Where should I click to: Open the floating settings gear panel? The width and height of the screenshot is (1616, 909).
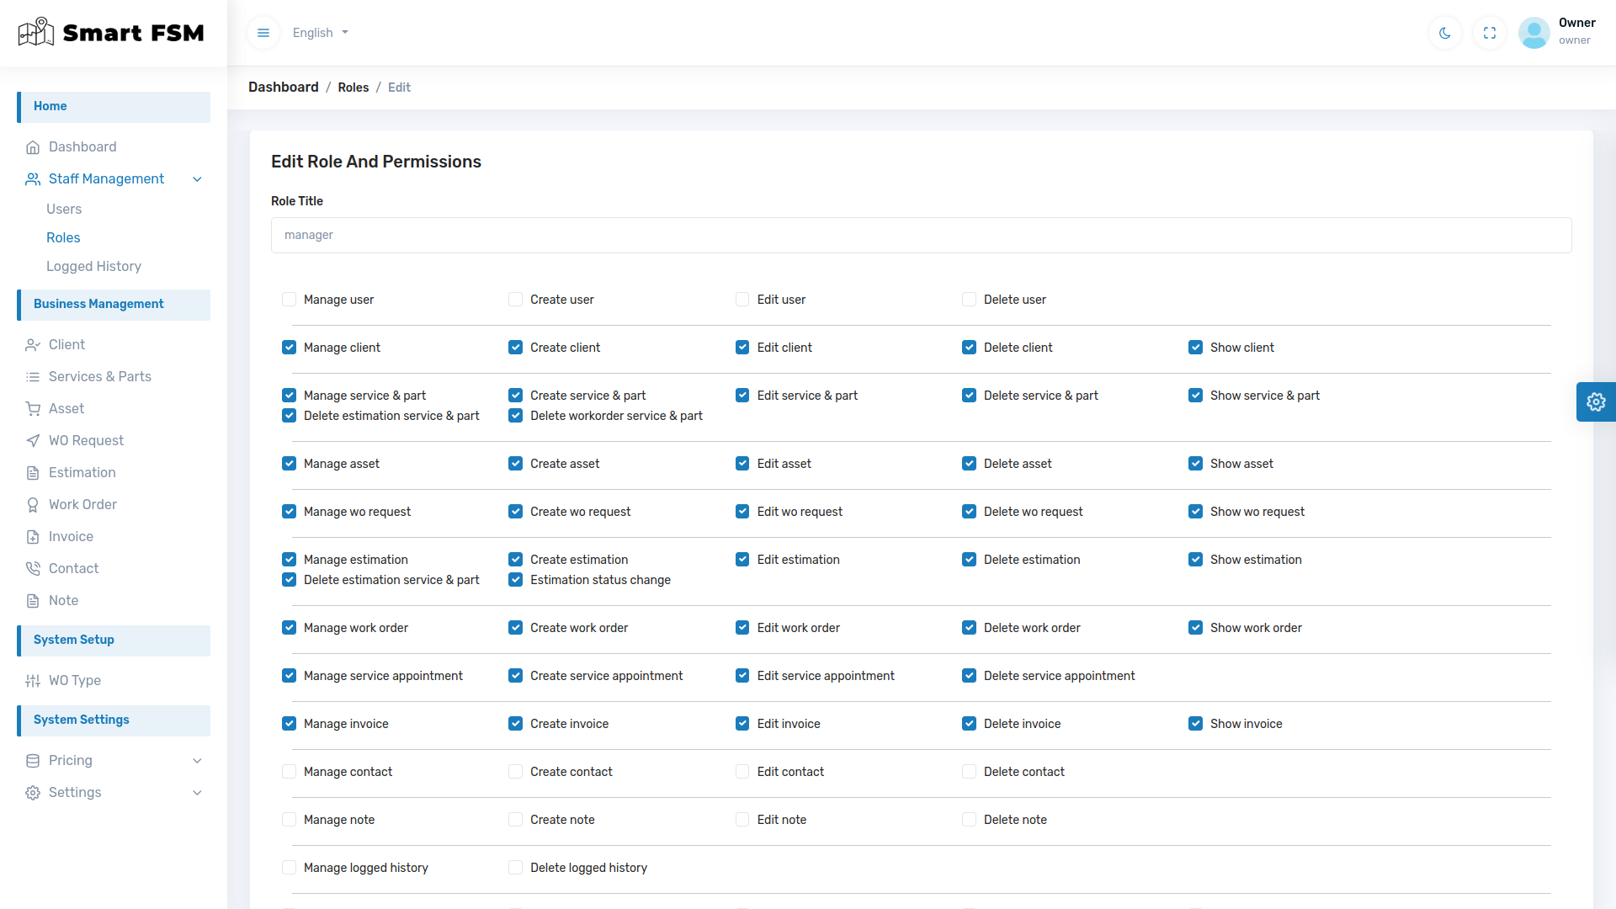point(1596,401)
